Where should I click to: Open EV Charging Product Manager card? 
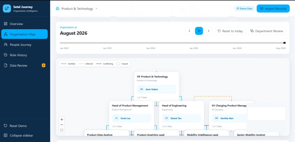228,115
